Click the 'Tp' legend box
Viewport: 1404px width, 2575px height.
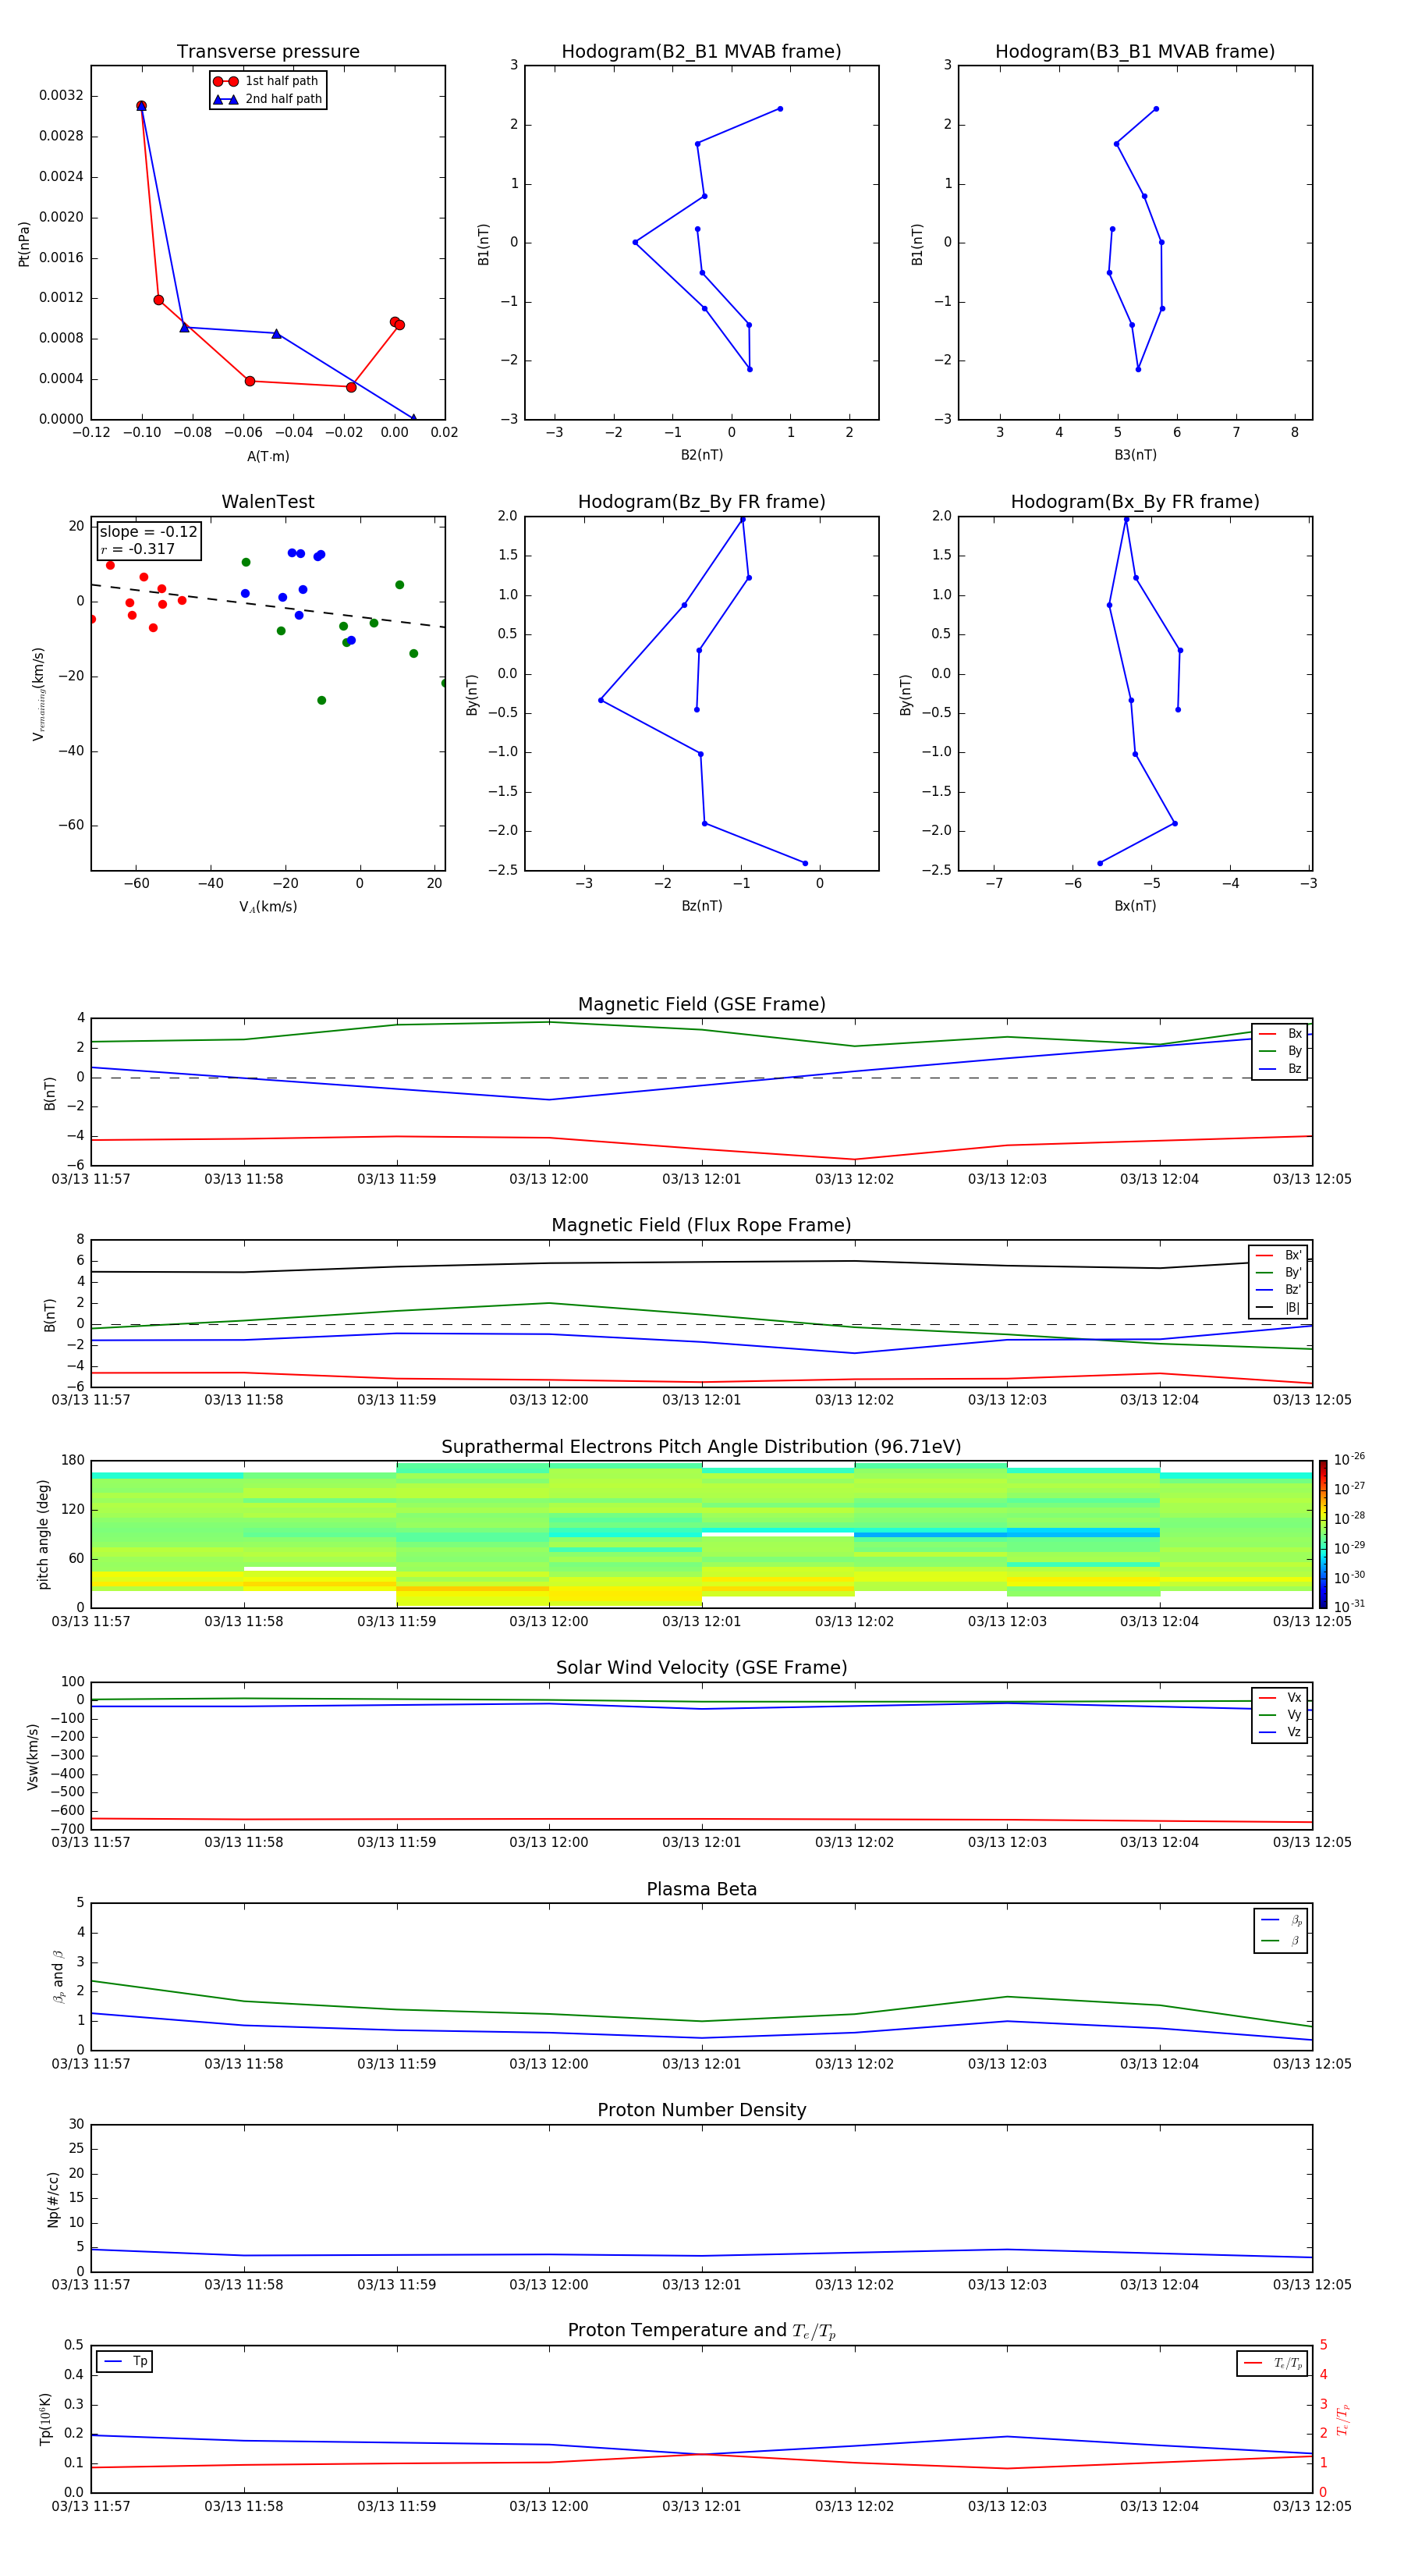pos(125,2361)
